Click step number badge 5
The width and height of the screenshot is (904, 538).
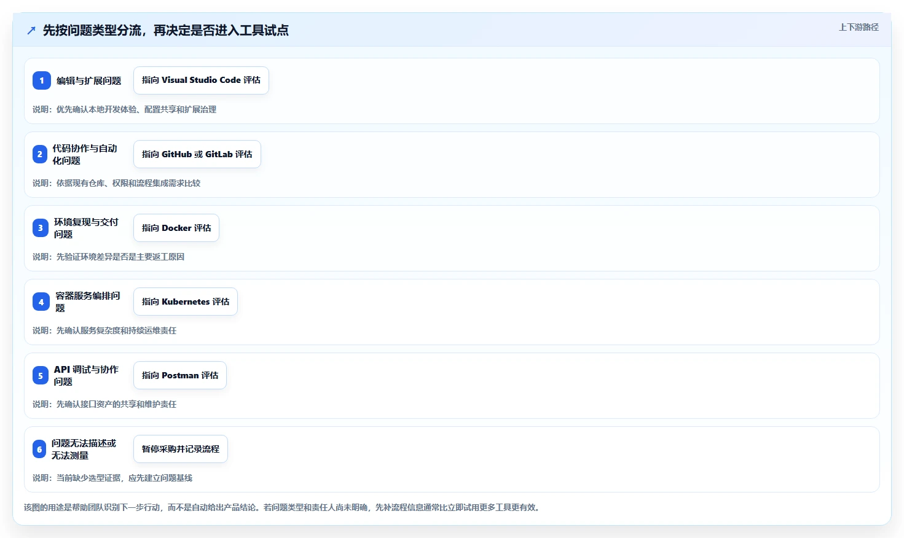pyautogui.click(x=41, y=375)
